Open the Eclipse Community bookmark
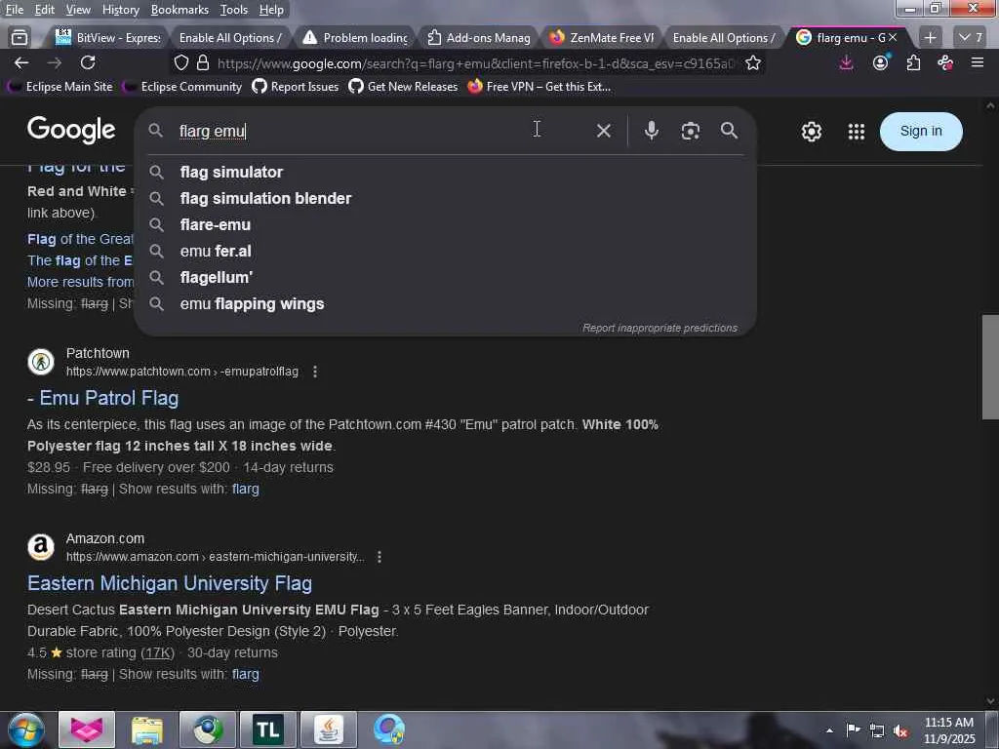The height and width of the screenshot is (749, 999). (182, 87)
